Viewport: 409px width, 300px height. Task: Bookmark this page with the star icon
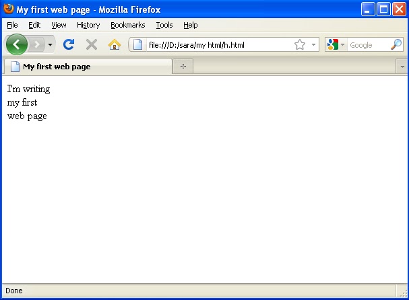[300, 44]
